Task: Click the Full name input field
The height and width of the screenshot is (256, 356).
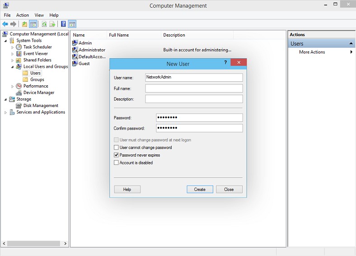Action: [x=194, y=88]
